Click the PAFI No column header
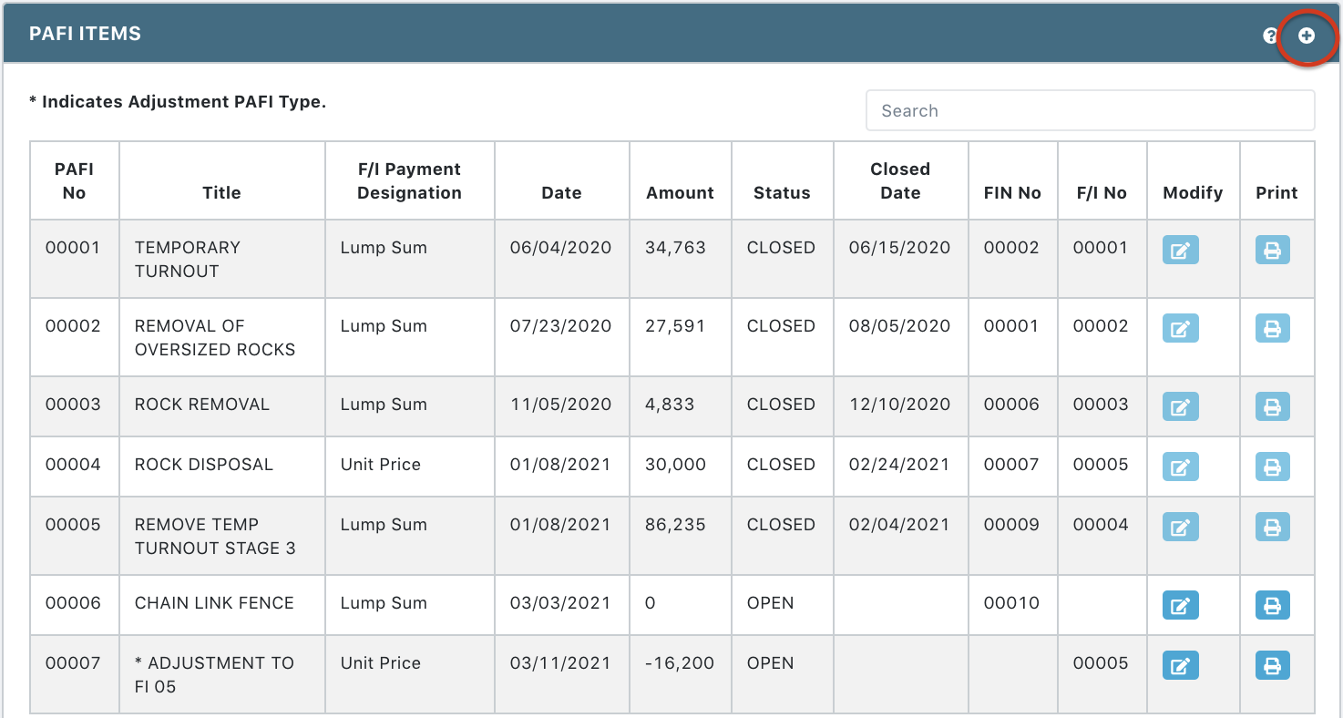The height and width of the screenshot is (718, 1343). coord(74,180)
